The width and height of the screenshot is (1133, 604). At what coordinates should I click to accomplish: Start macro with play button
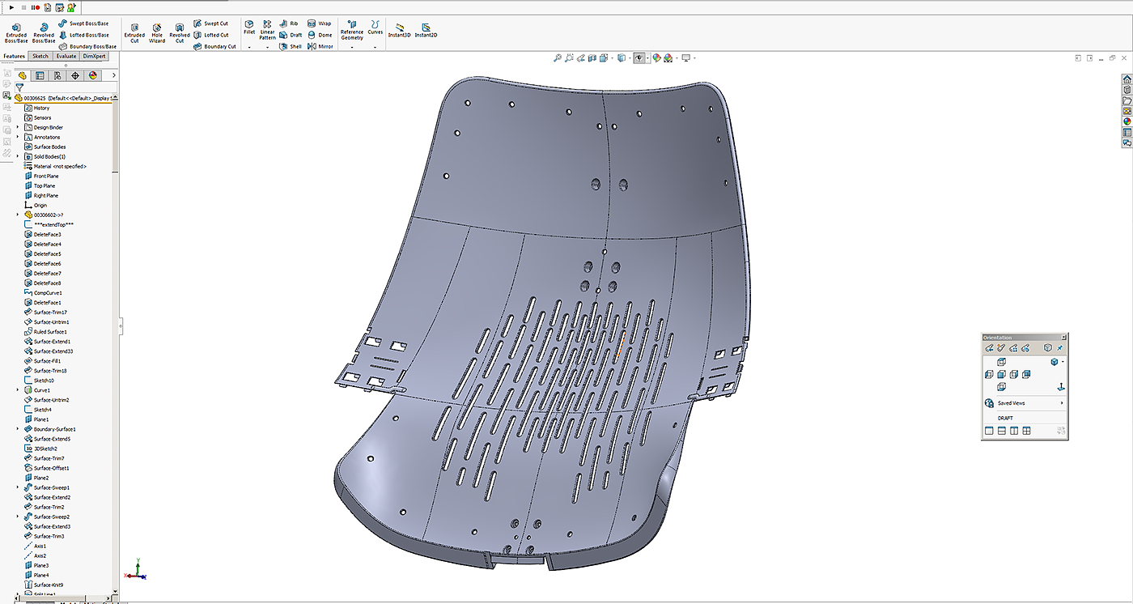click(x=11, y=7)
